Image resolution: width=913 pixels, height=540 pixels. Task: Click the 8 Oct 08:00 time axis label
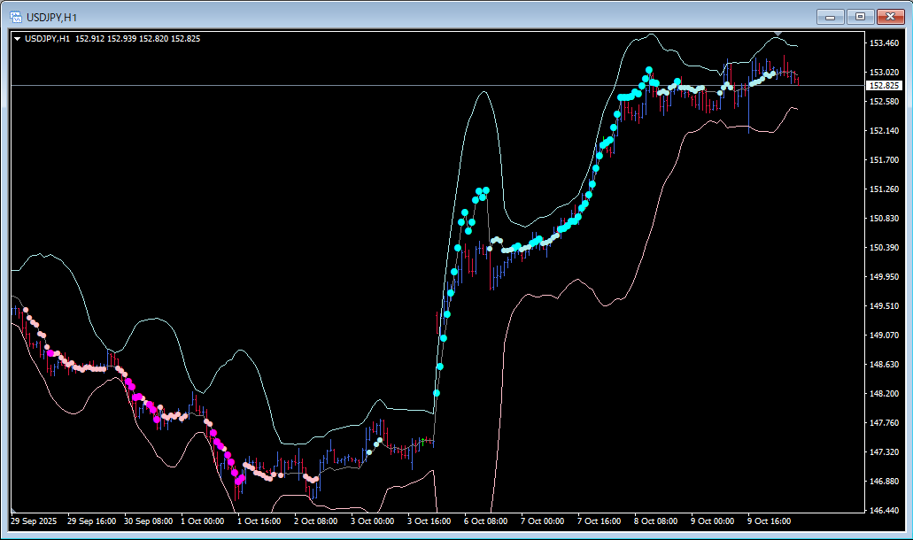coord(655,521)
